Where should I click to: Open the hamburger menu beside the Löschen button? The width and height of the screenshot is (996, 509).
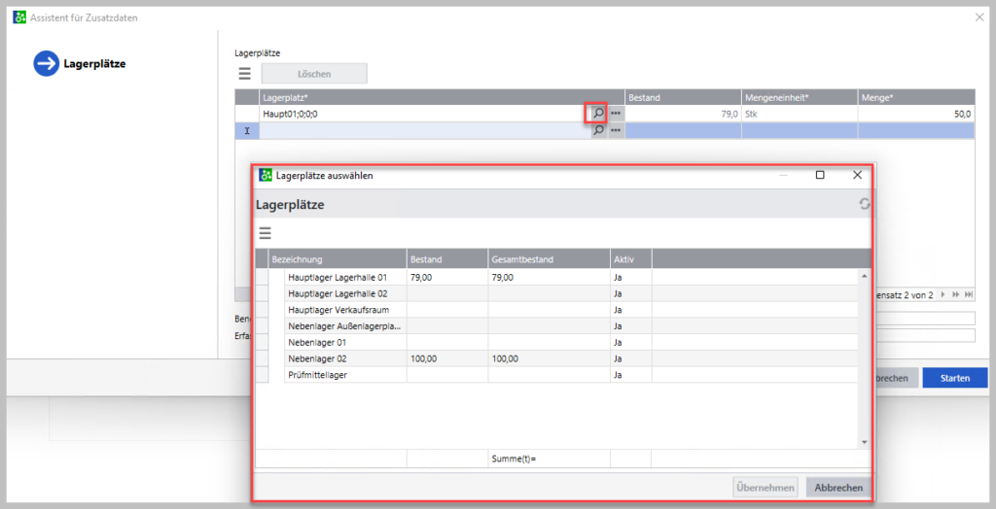click(244, 74)
